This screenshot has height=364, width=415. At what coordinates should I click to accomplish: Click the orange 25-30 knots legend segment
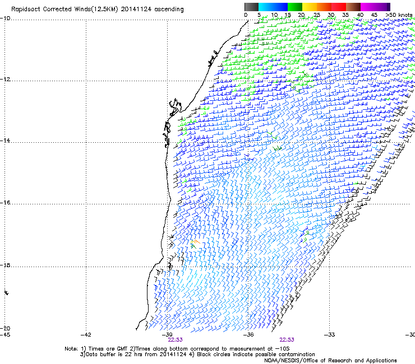point(324,7)
